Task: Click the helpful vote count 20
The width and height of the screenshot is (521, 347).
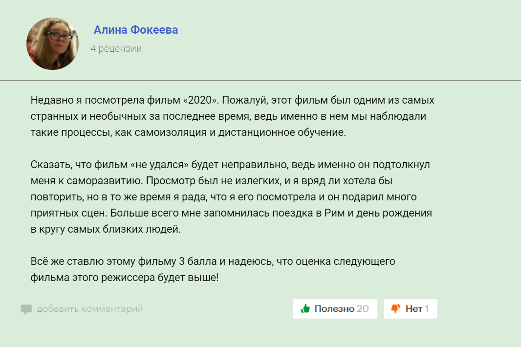Action: (x=363, y=309)
